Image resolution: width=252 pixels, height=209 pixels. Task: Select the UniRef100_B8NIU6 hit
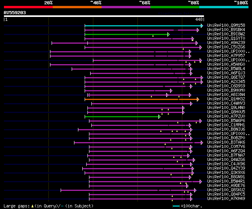coord(226,129)
